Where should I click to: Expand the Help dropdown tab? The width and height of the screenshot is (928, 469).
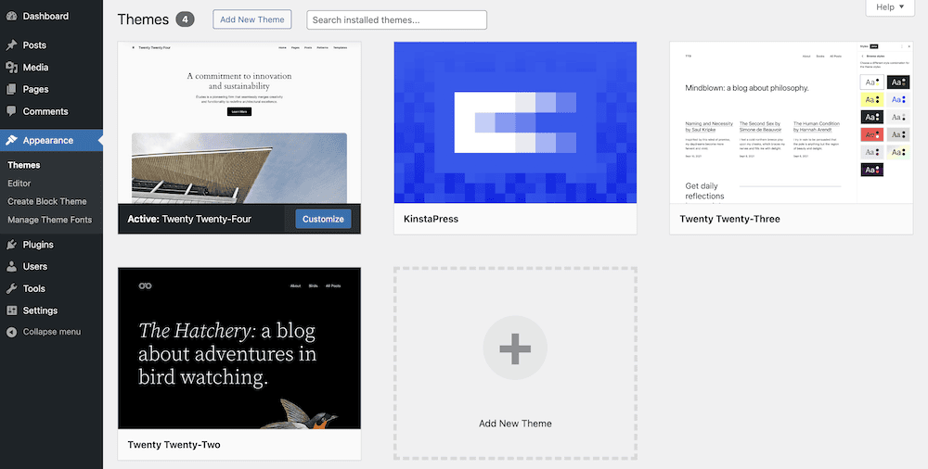890,7
